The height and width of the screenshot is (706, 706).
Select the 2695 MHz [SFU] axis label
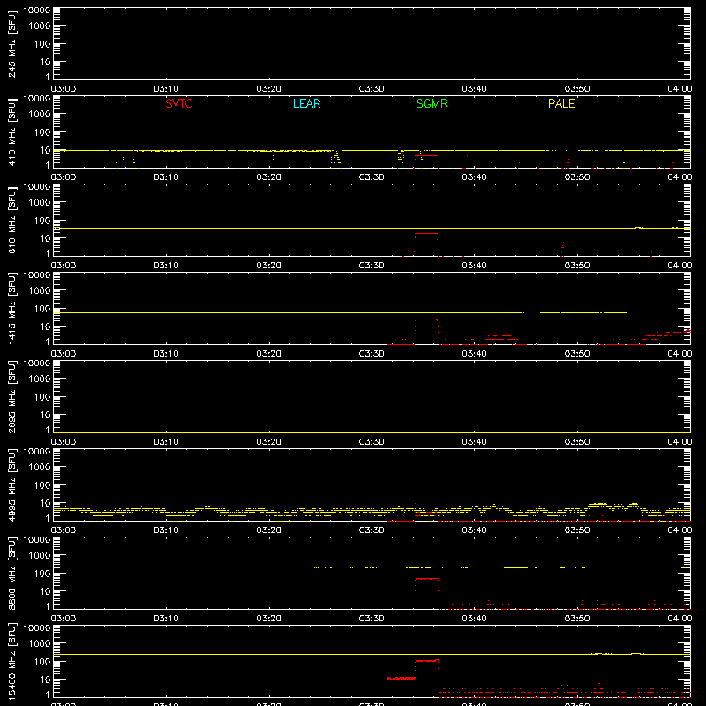click(x=11, y=396)
